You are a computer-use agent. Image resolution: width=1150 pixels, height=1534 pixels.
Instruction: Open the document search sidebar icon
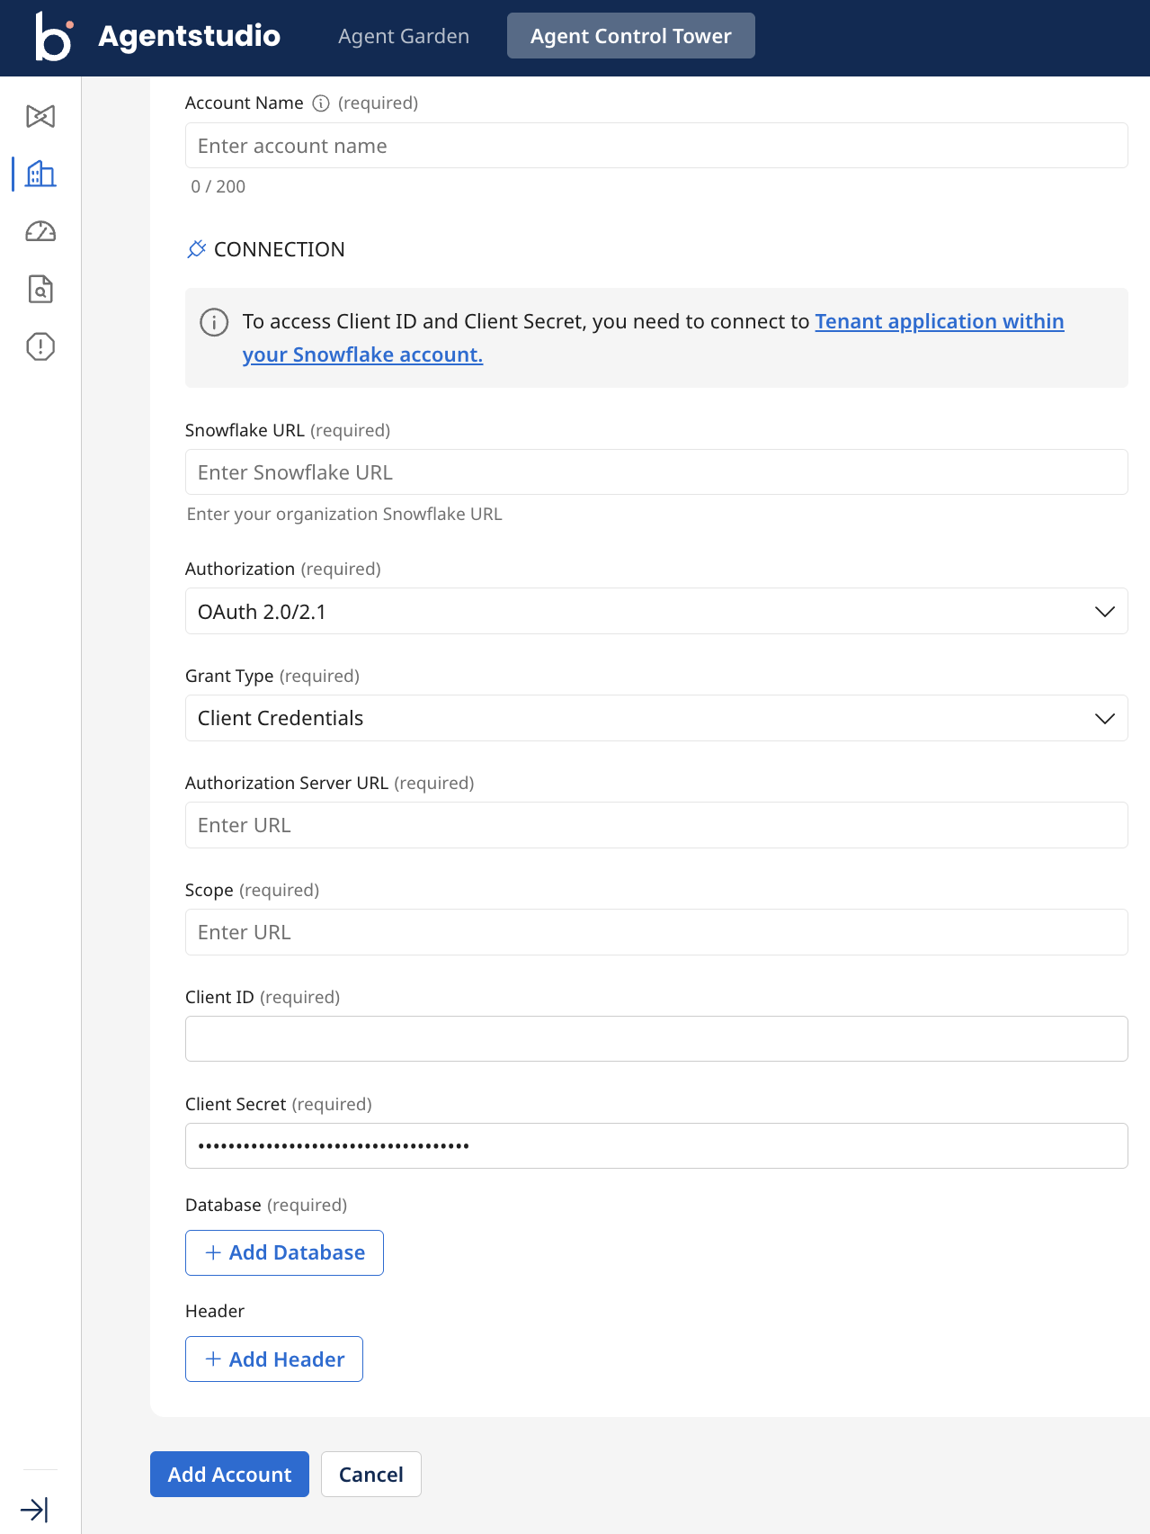coord(40,289)
